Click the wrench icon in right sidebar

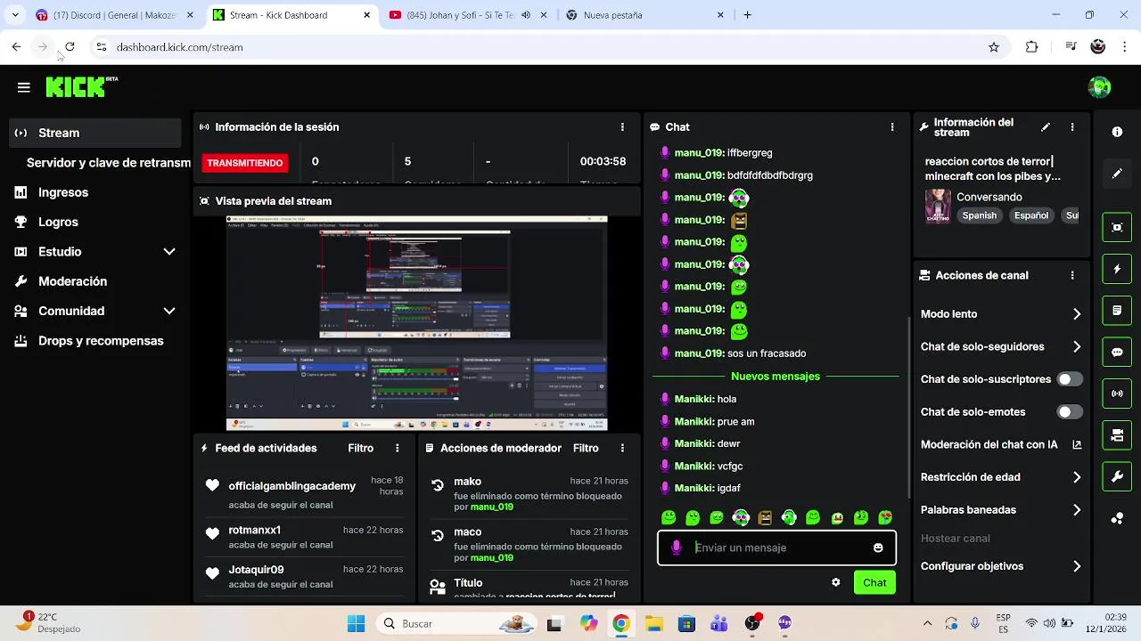coord(1117,476)
